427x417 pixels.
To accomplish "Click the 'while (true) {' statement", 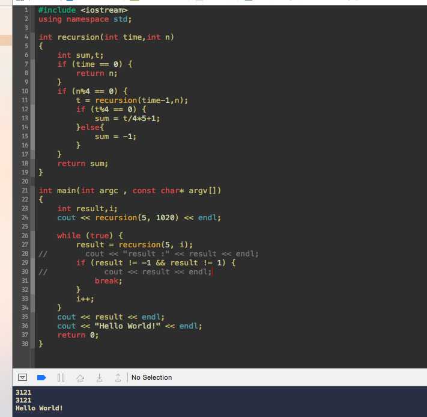I will (x=90, y=235).
